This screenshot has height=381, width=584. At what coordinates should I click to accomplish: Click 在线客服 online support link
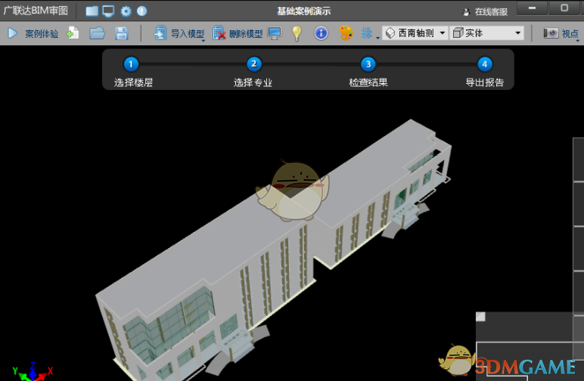point(485,11)
